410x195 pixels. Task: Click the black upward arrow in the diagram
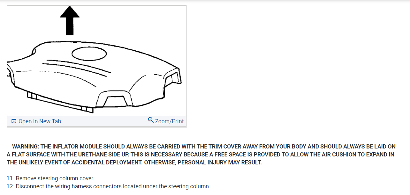[x=70, y=21]
